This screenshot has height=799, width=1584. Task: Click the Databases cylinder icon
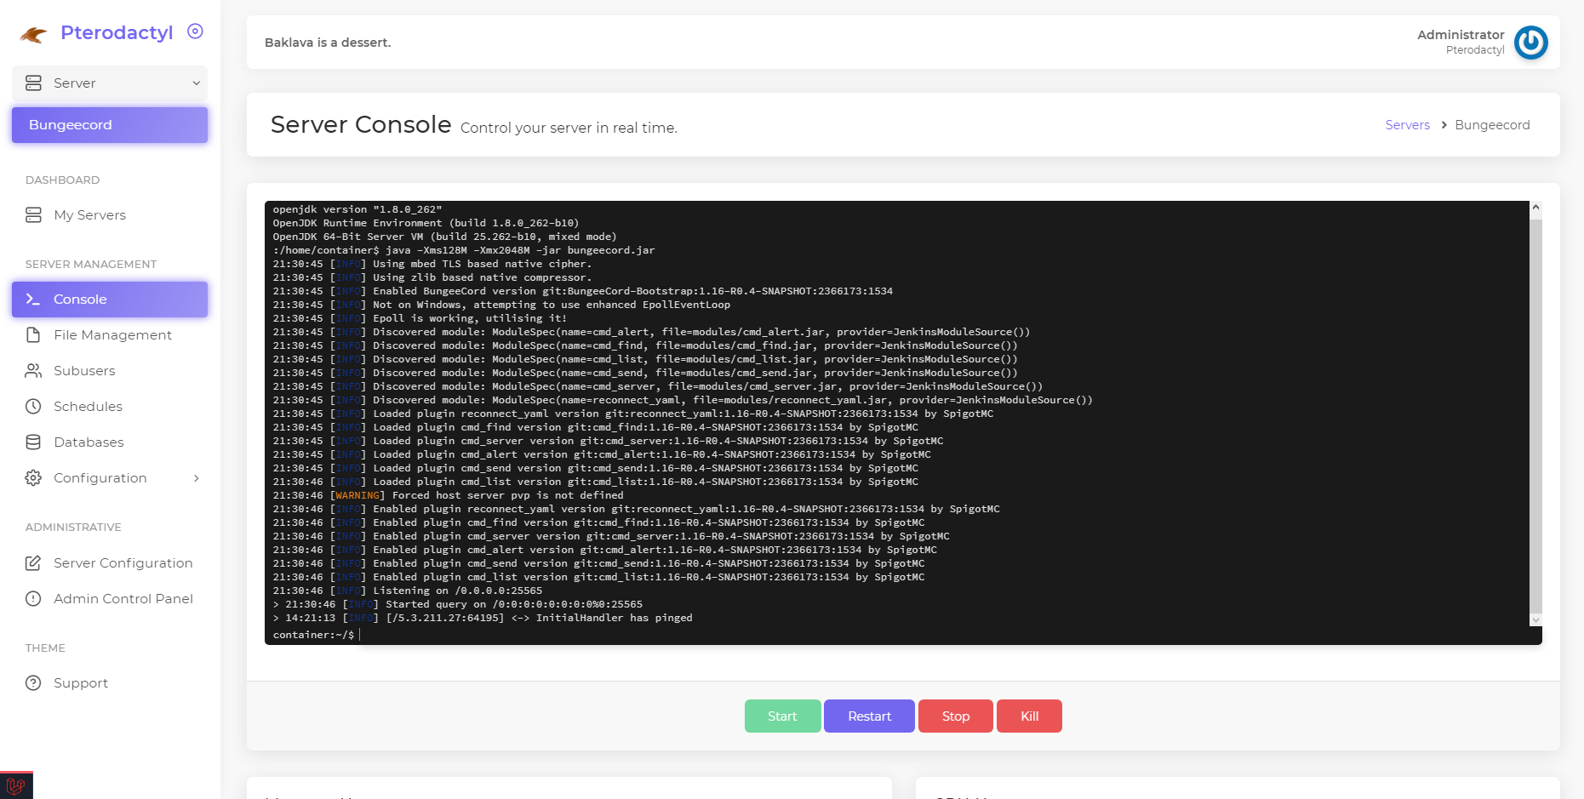pyautogui.click(x=33, y=442)
